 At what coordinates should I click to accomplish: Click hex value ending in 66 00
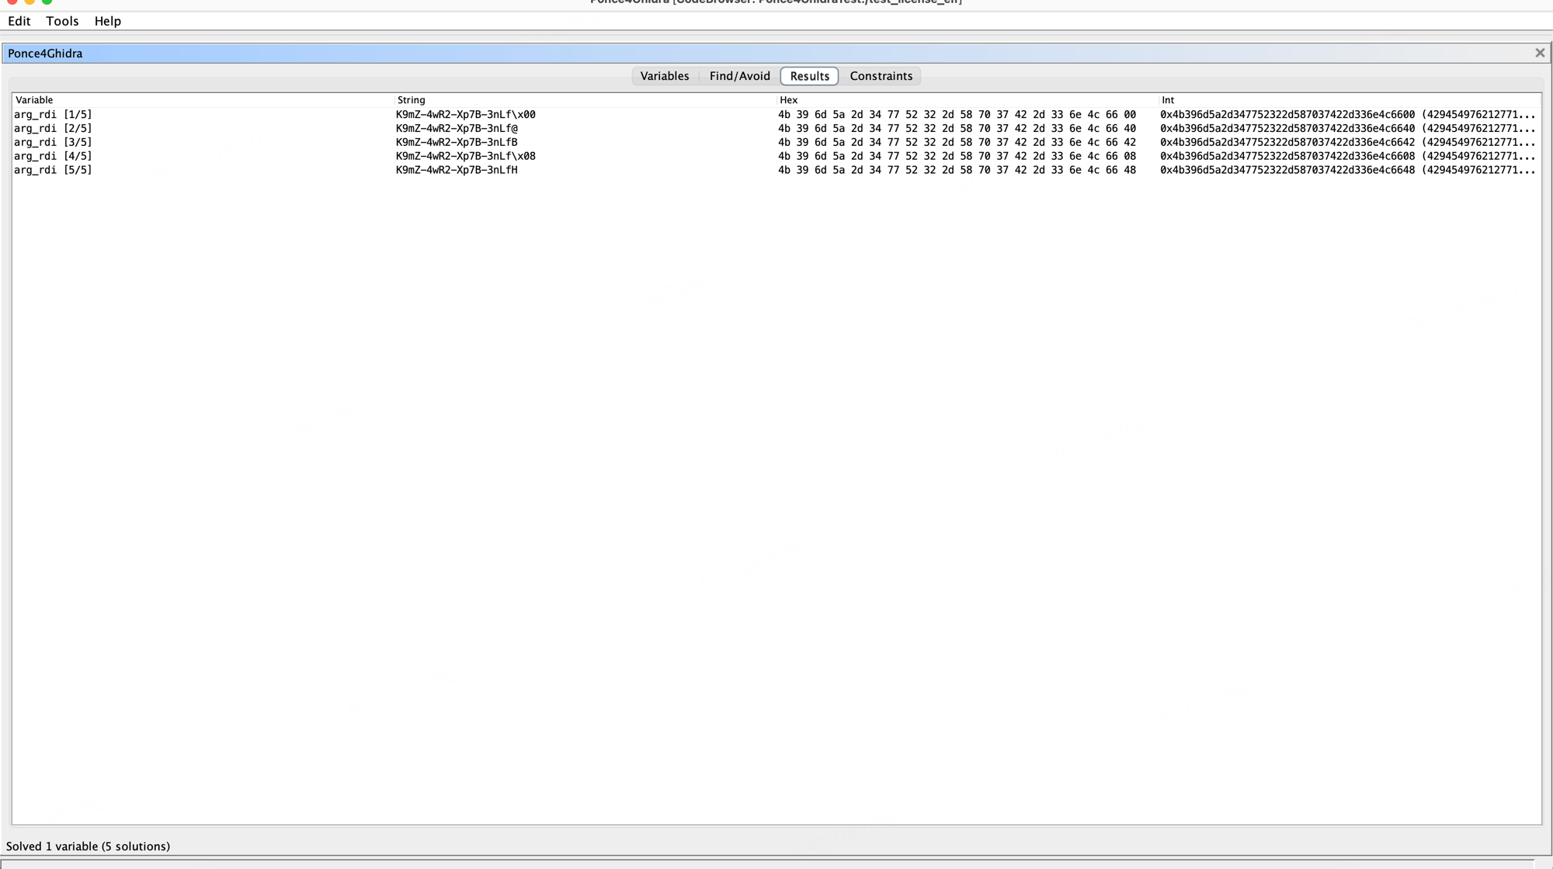957,115
